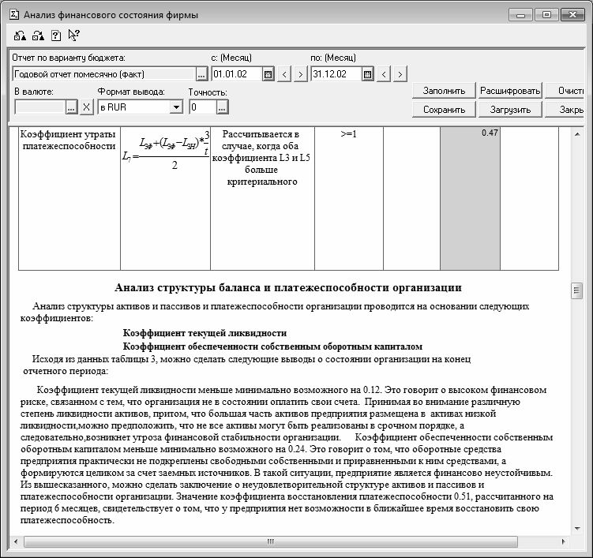Screen dimensions: 593x558
Task: Click the start date field 01.01.02
Action: click(x=237, y=74)
